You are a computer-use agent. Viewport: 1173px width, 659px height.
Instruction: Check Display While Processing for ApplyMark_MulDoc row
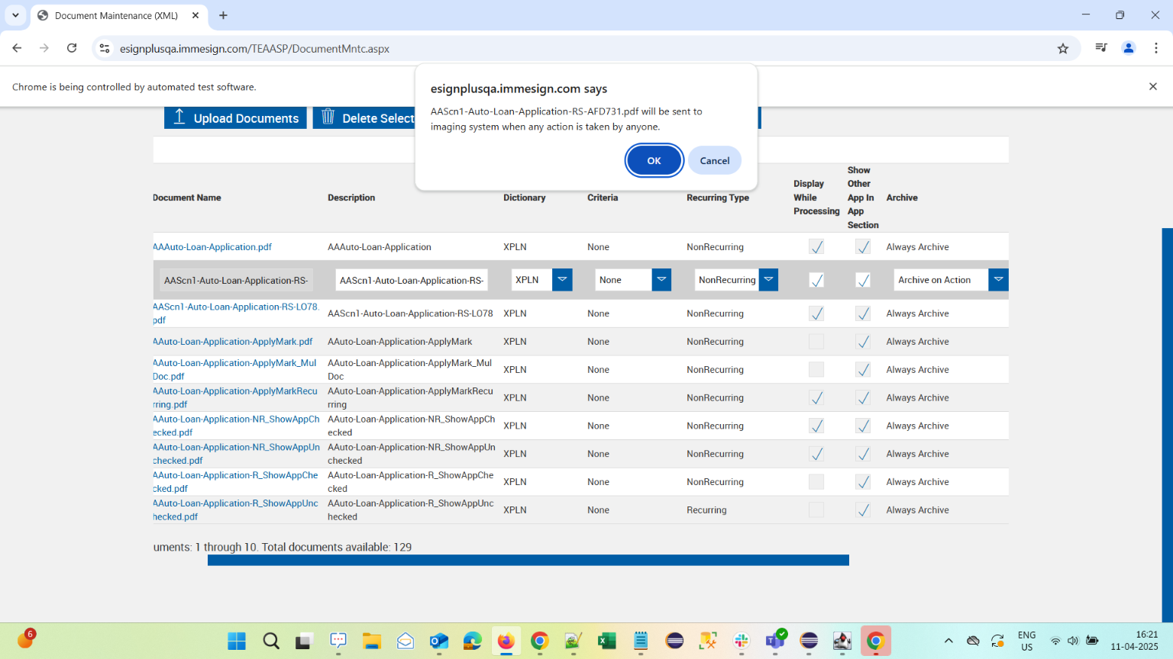[816, 370]
